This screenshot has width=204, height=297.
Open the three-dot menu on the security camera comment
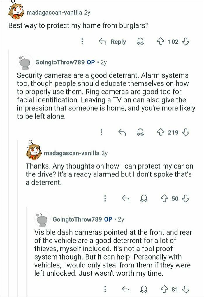point(101,132)
